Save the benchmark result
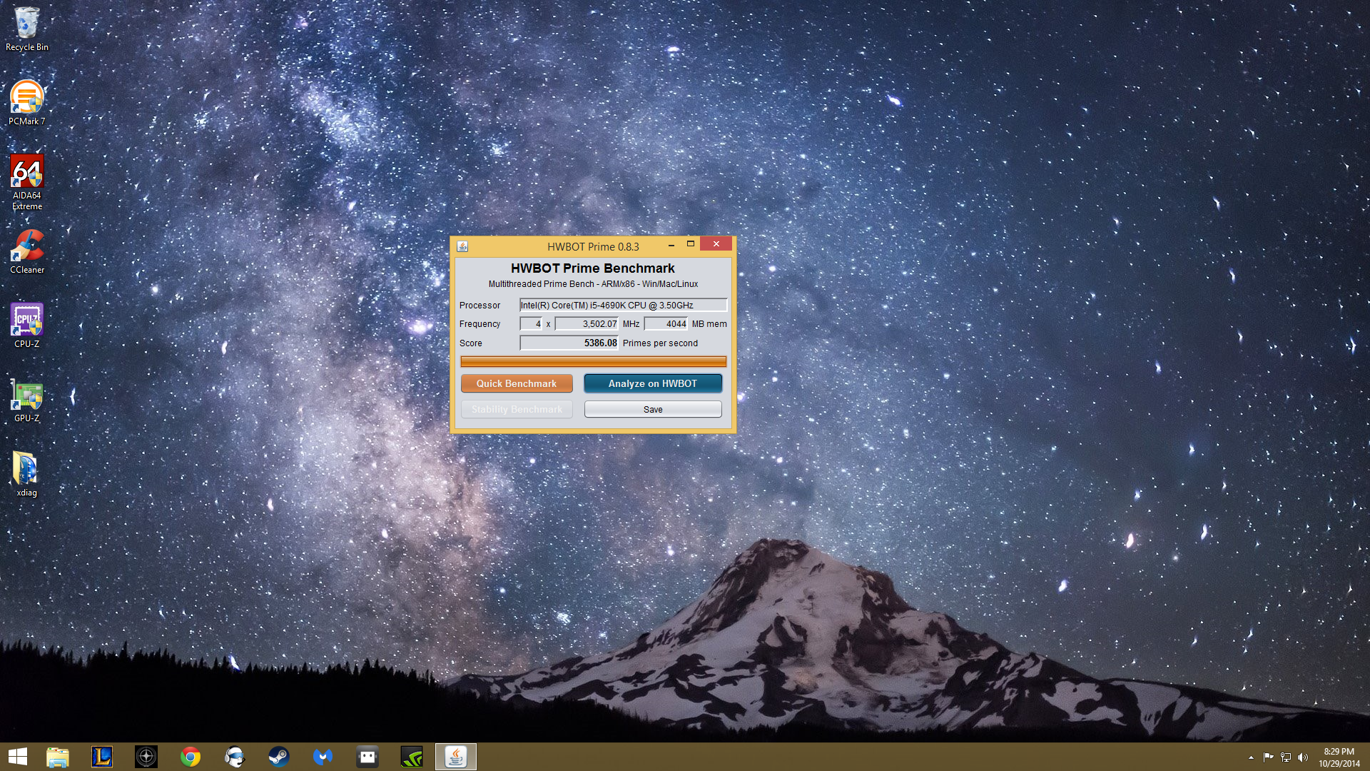 click(653, 409)
